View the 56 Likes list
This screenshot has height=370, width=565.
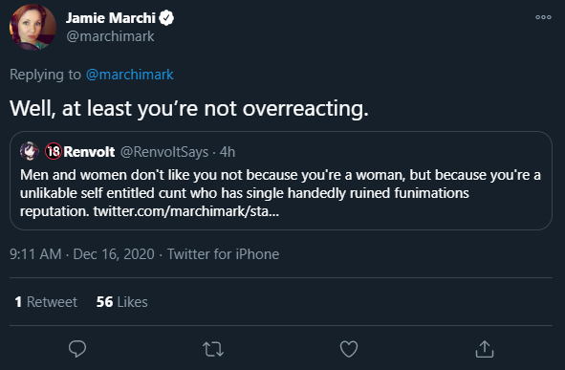click(x=121, y=302)
